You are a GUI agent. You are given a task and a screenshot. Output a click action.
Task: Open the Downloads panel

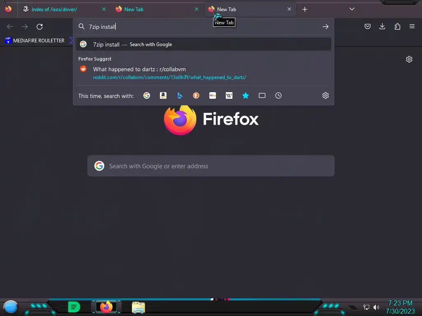pyautogui.click(x=382, y=26)
